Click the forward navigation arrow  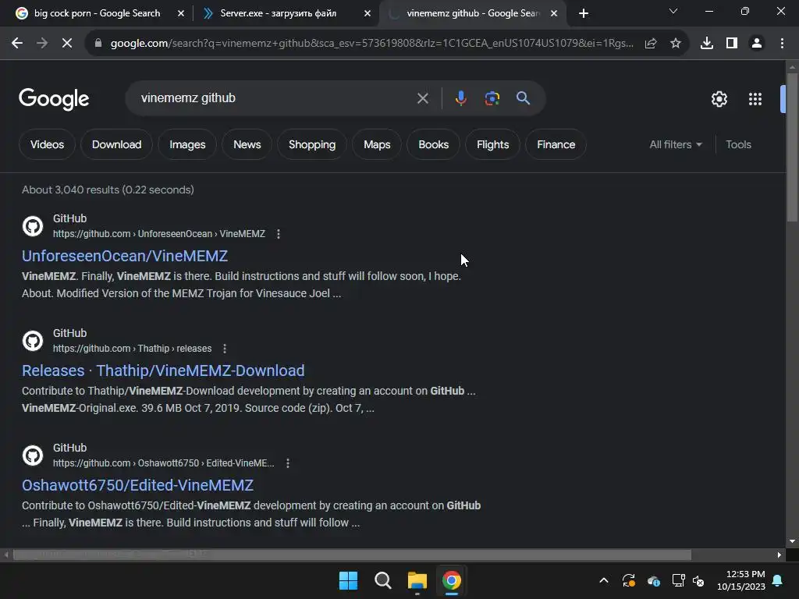point(42,44)
